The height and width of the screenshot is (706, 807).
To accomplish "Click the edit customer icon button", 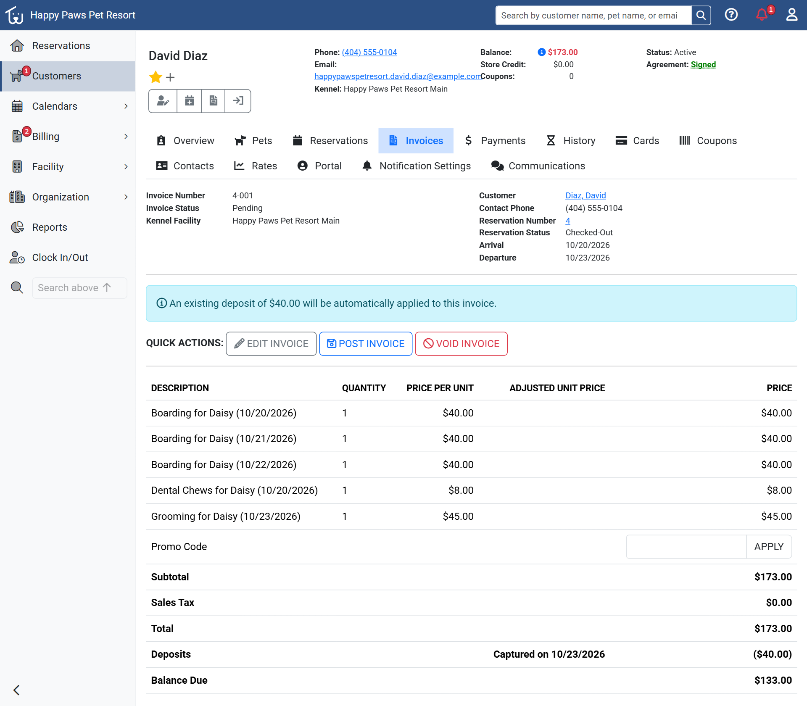I will tap(163, 101).
